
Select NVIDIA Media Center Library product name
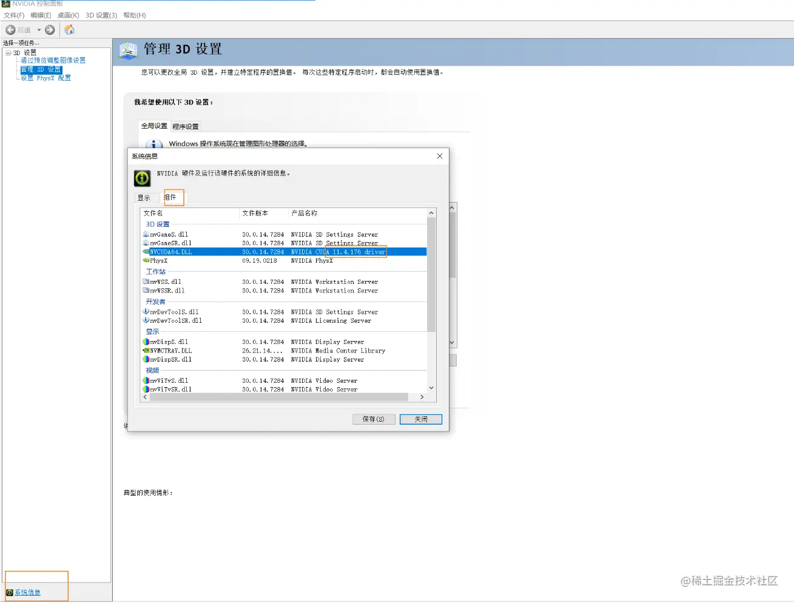click(x=338, y=351)
